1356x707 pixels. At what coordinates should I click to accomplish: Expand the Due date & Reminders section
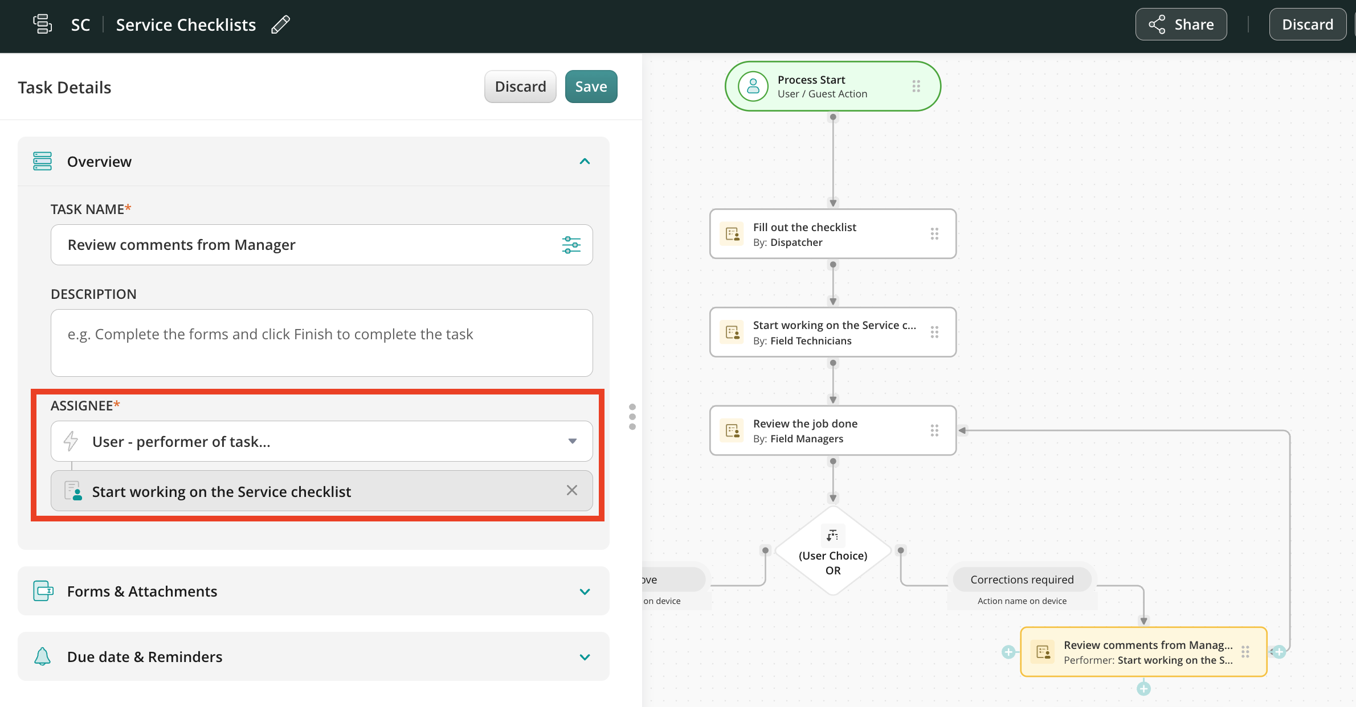(585, 657)
